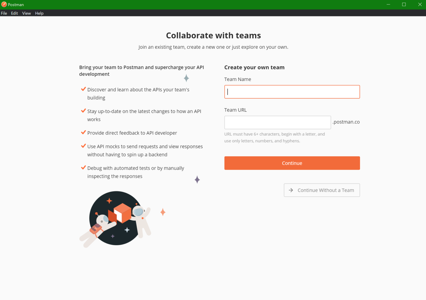The image size is (426, 300).
Task: Click into the Team URL text box
Action: pos(277,122)
